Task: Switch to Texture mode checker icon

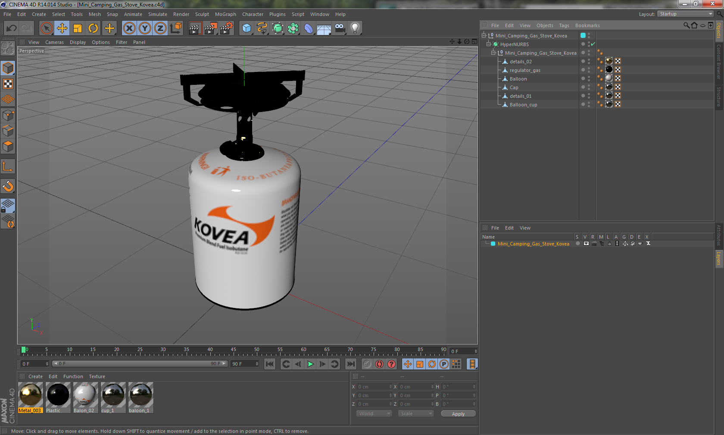Action: point(8,84)
